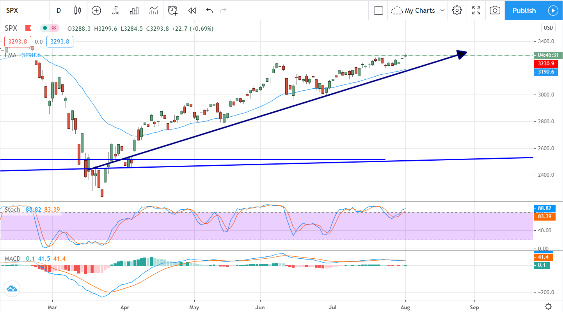563x312 pixels.
Task: Open the fx indicators menu
Action: pos(115,11)
